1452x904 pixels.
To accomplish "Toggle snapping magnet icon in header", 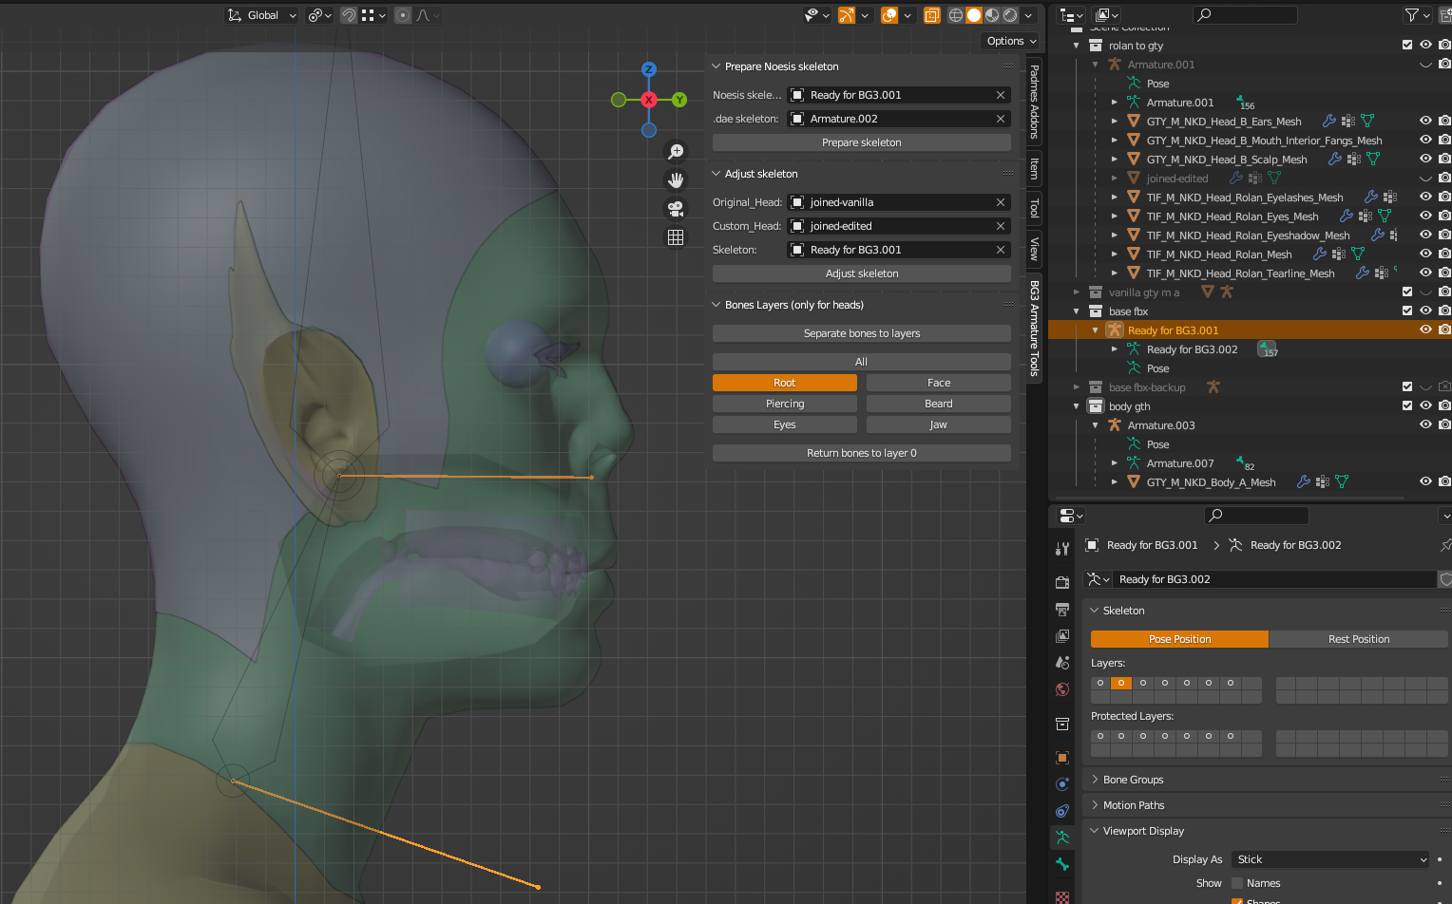I will tap(349, 15).
